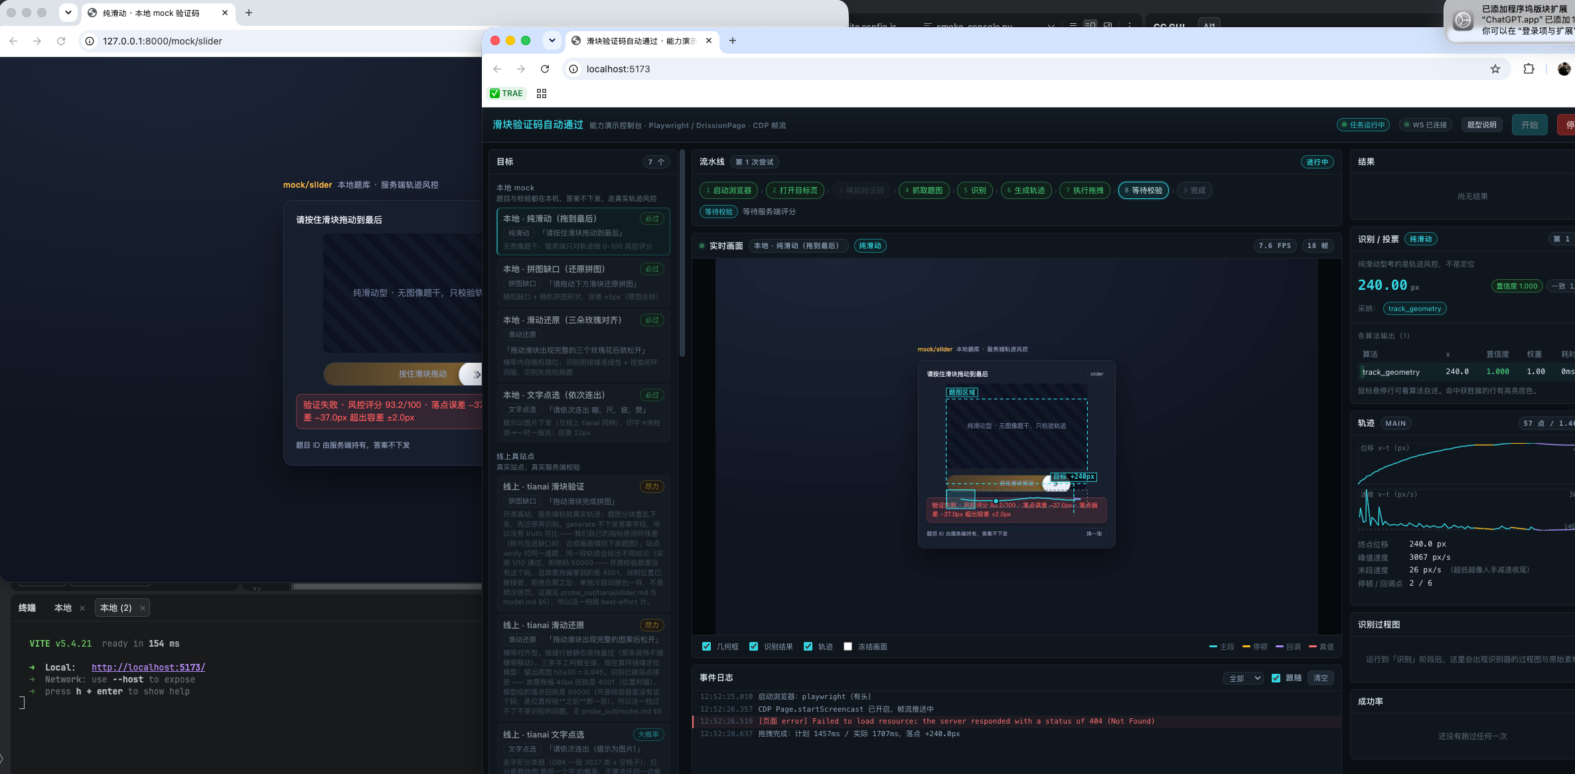The height and width of the screenshot is (774, 1575).
Task: Click the 任务运行中 status badge
Action: (x=1363, y=125)
